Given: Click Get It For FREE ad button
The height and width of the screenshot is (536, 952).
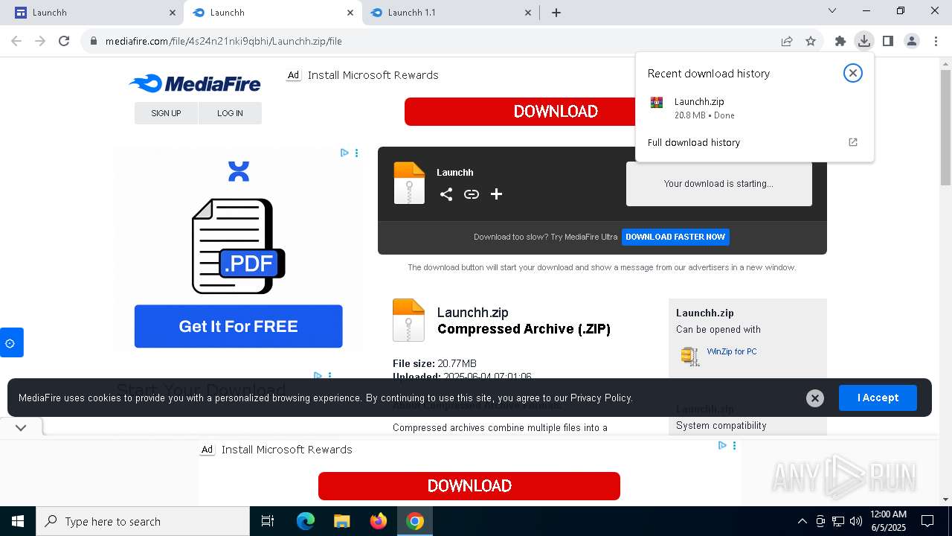Looking at the screenshot, I should [x=238, y=326].
